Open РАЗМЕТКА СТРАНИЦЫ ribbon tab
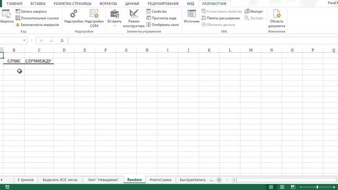Image resolution: width=338 pixels, height=190 pixels. tap(72, 4)
